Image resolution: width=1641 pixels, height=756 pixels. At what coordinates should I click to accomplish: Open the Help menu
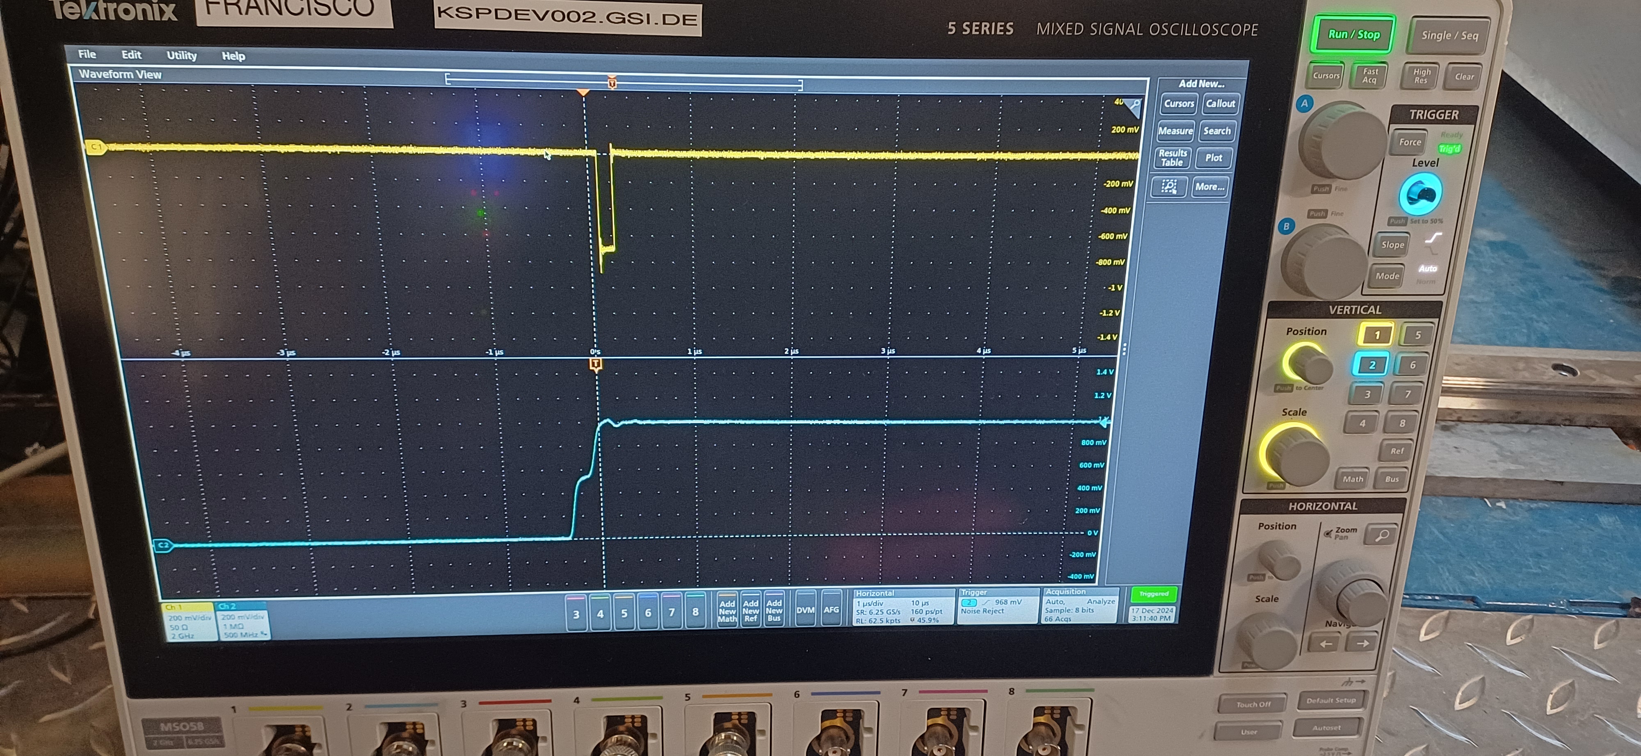(233, 56)
